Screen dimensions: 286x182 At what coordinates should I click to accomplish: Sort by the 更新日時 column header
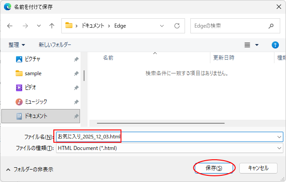[224, 58]
